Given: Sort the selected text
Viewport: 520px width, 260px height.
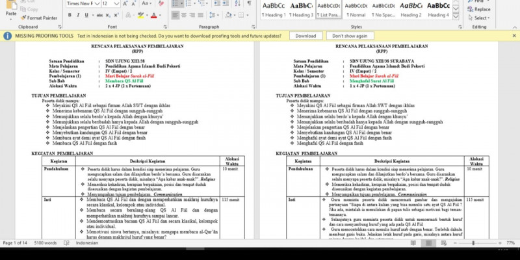Looking at the screenshot, I should coord(237,4).
